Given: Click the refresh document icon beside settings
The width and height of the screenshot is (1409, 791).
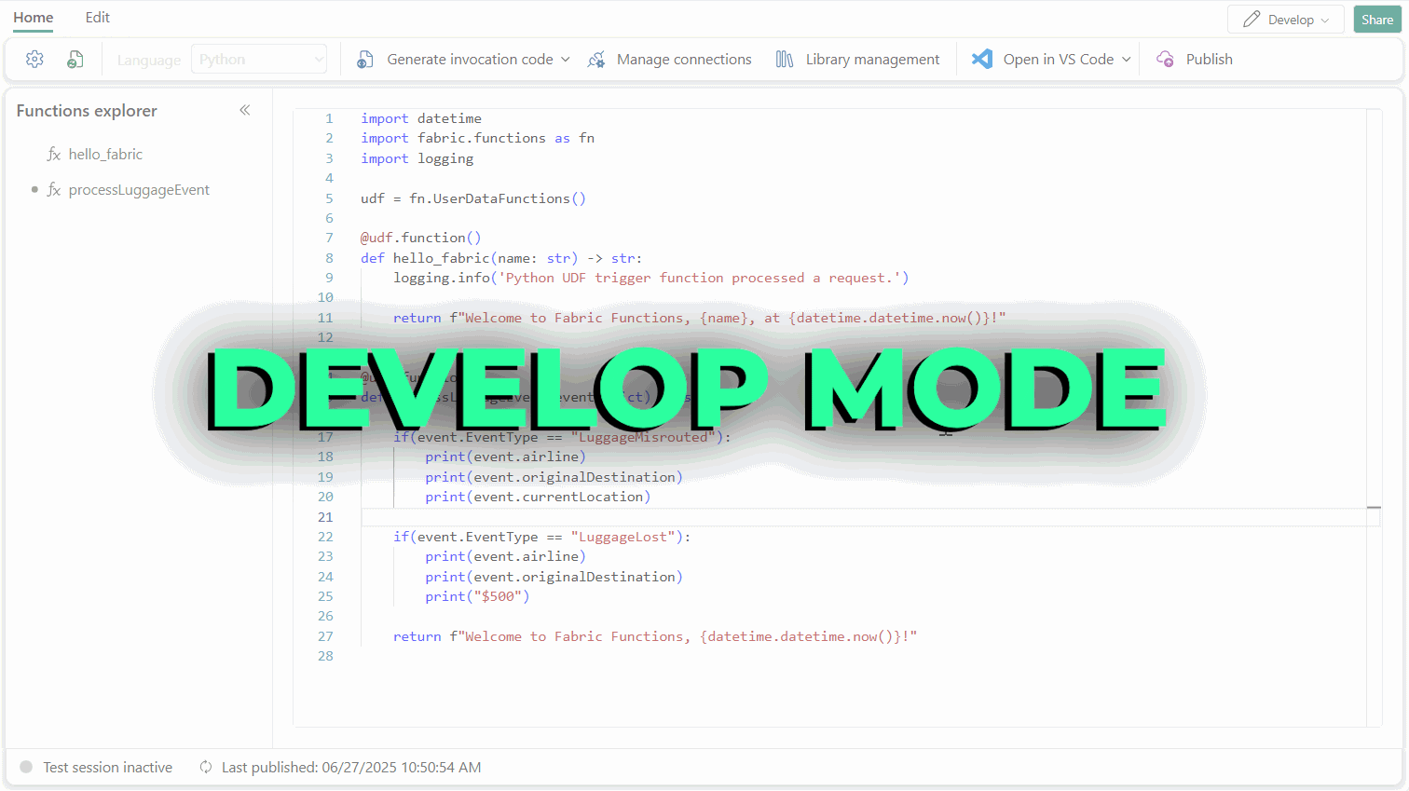Looking at the screenshot, I should [x=75, y=60].
